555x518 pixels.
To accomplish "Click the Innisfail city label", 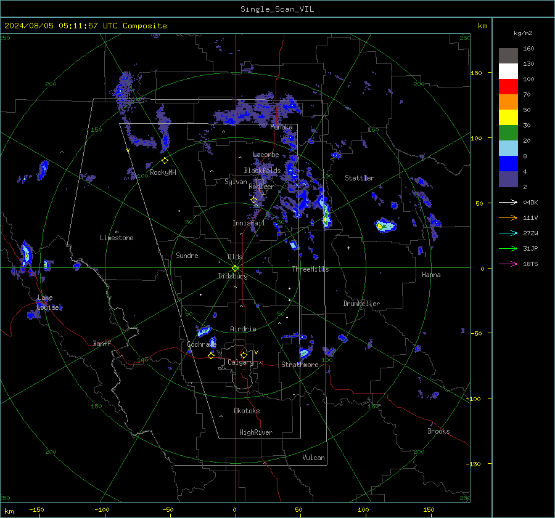I will [249, 223].
